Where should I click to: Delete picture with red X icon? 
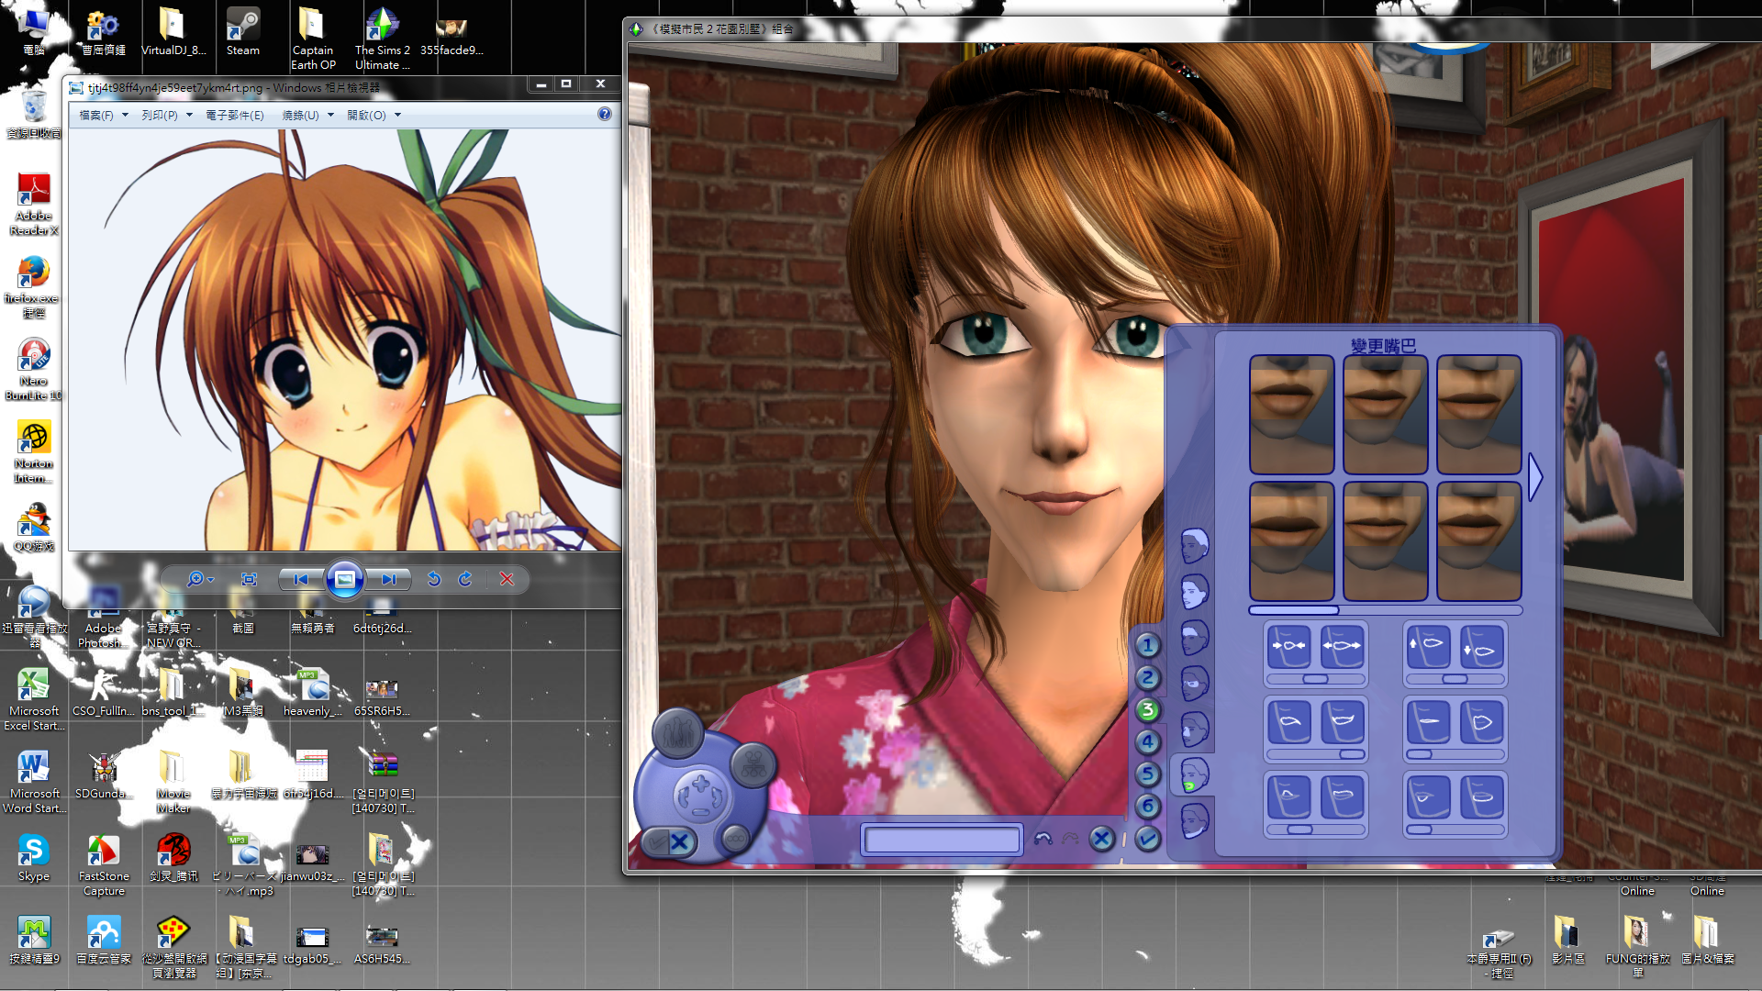point(507,579)
